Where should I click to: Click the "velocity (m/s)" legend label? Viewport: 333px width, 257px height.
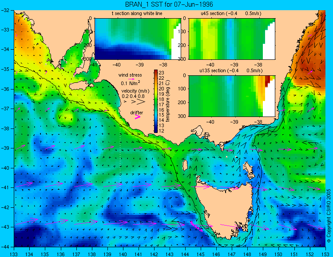pyautogui.click(x=135, y=91)
